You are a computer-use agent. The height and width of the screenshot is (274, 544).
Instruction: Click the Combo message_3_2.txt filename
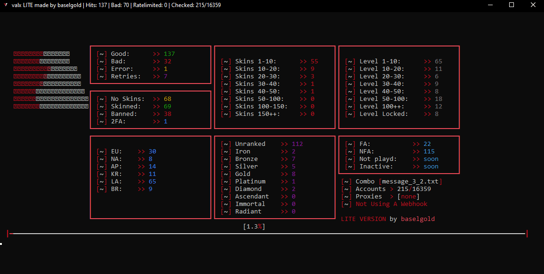(x=412, y=182)
